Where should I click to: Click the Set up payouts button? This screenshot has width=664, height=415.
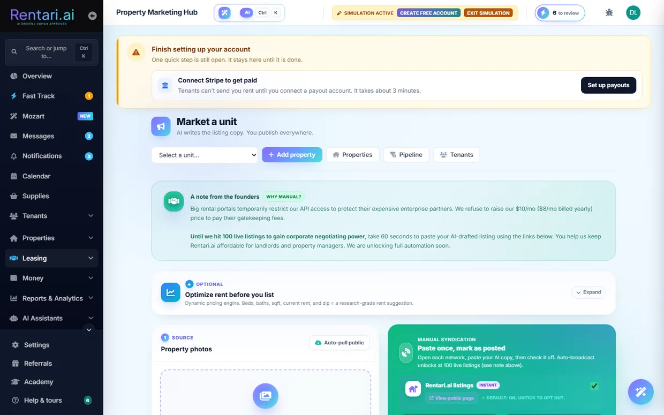point(608,85)
